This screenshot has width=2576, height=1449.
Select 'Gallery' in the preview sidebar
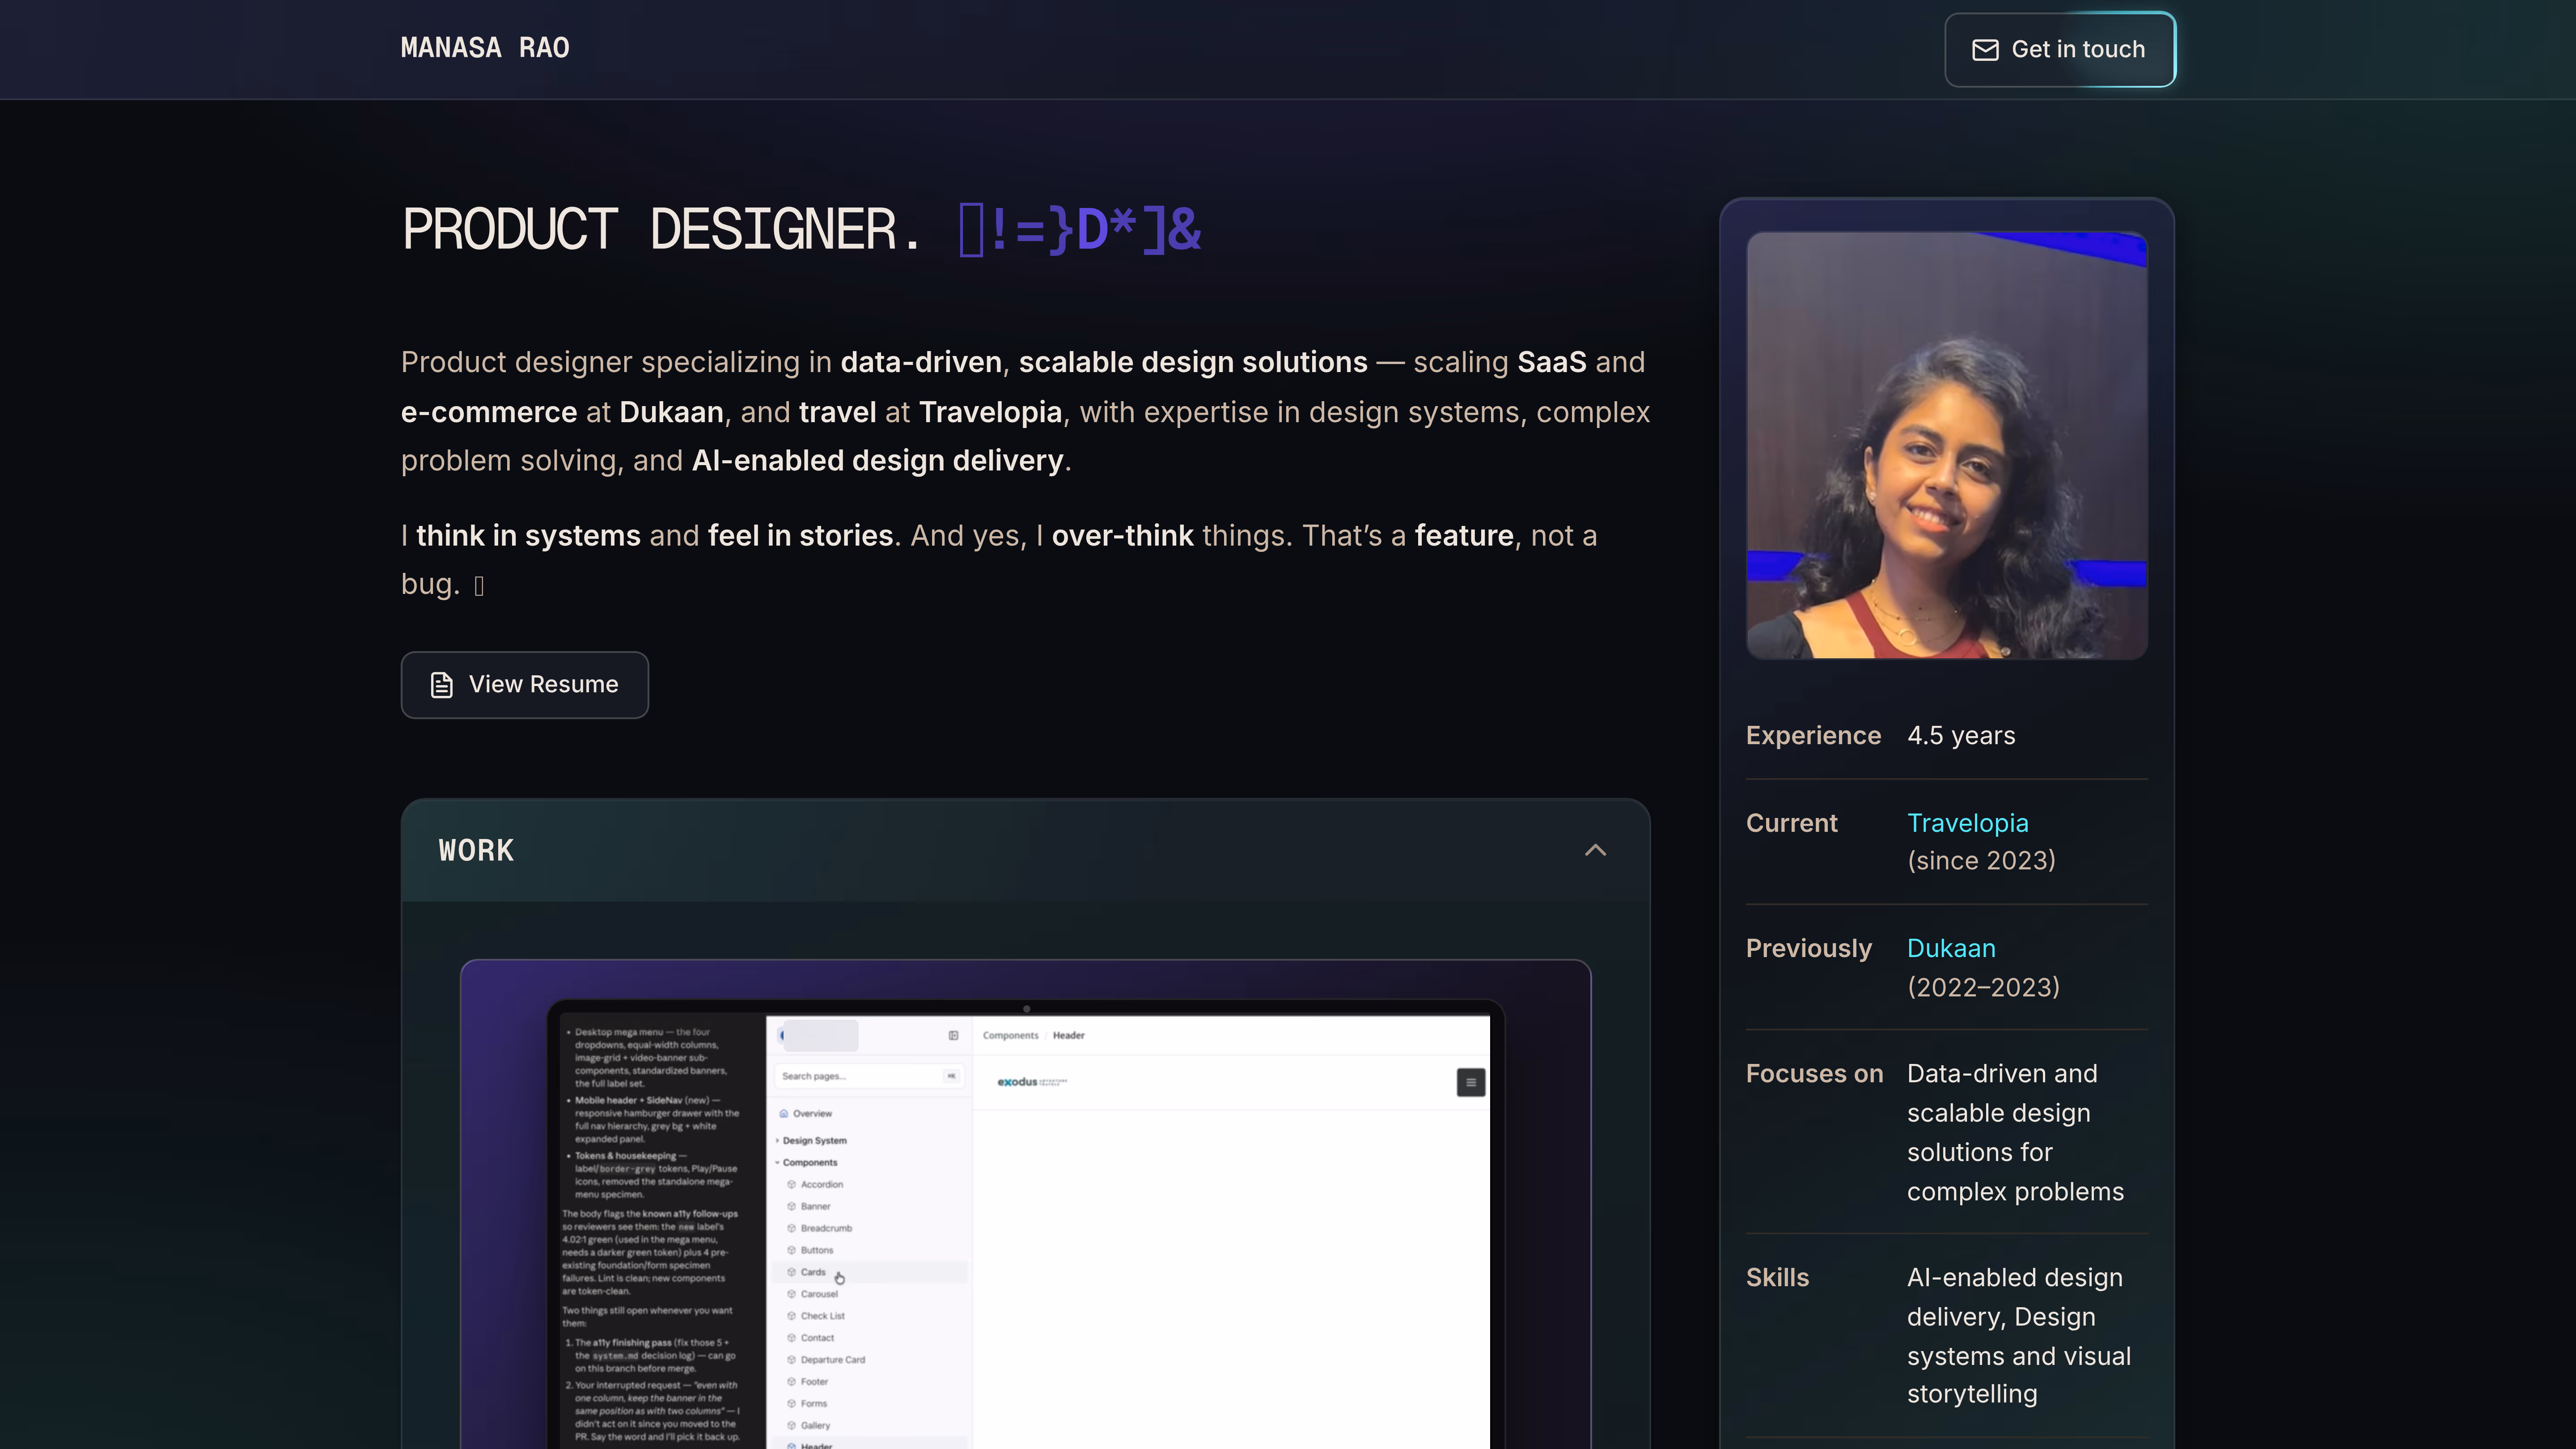click(815, 1426)
